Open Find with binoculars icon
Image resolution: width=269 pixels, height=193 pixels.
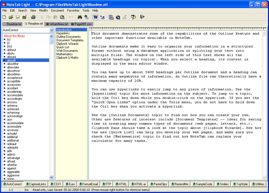click(x=80, y=17)
